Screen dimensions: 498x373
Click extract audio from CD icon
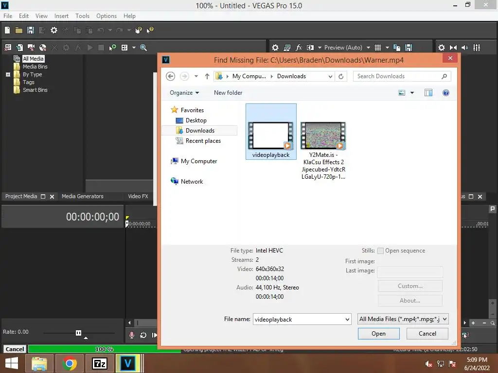43,48
